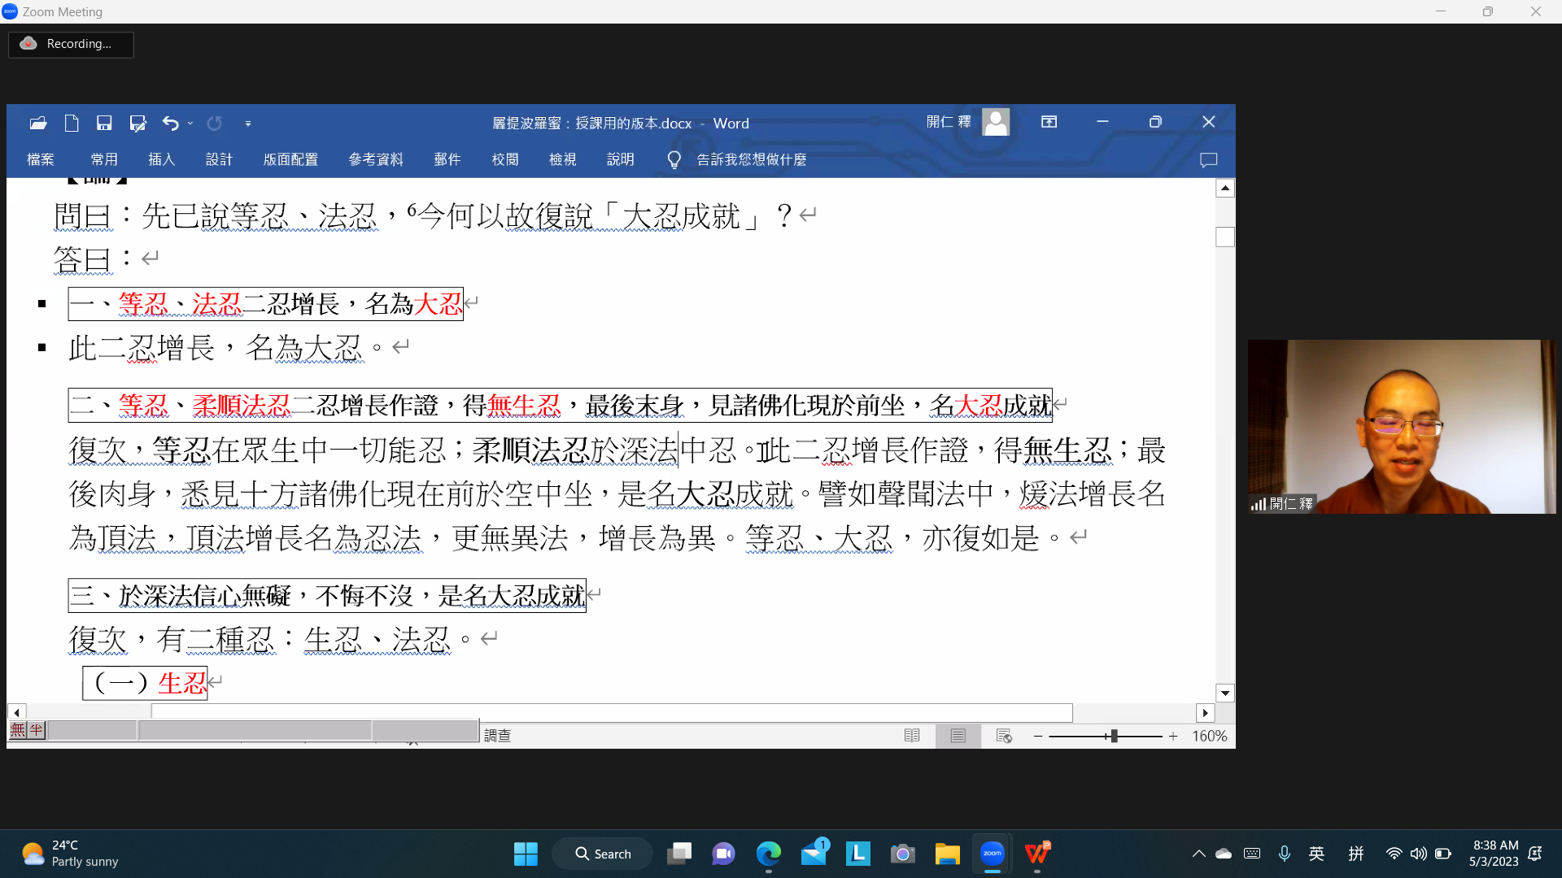This screenshot has height=878, width=1562.
Task: Expand the Undo history dropdown arrow
Action: coord(190,124)
